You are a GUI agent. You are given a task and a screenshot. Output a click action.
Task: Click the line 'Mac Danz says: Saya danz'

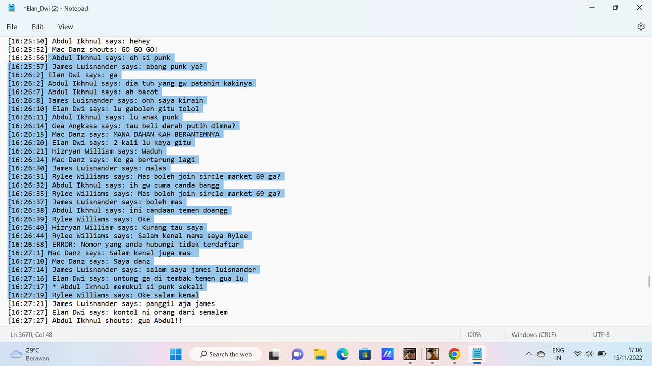click(79, 261)
